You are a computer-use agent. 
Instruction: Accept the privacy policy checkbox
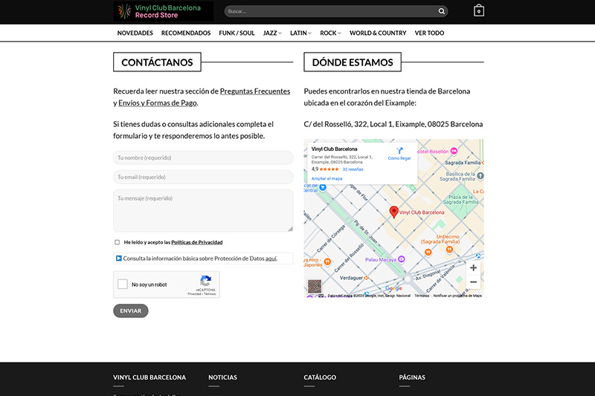click(118, 242)
